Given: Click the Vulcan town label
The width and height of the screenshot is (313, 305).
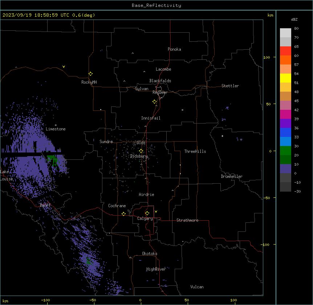Looking at the screenshot, I should (197, 287).
